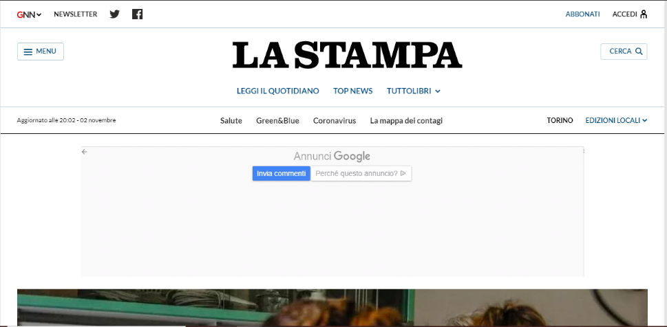
Task: Open the TOP NEWS section
Action: pyautogui.click(x=352, y=91)
